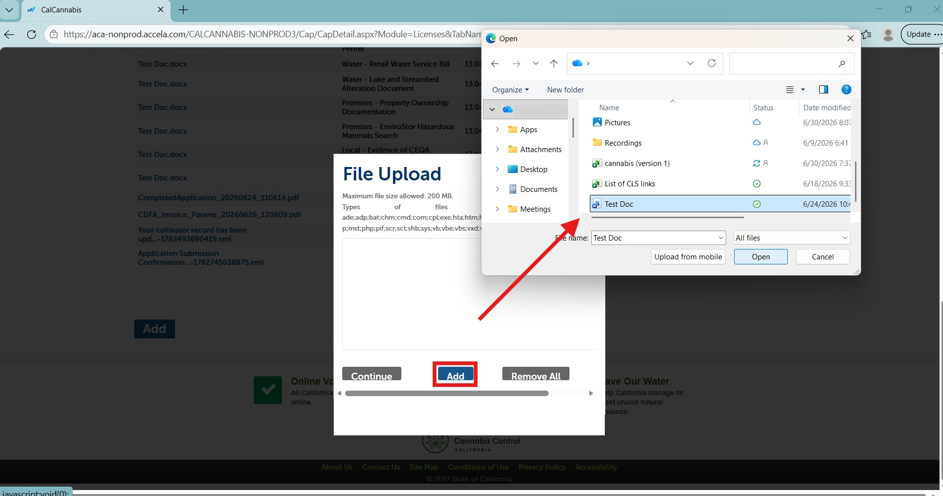Click the search magnifier icon in Open dialog
943x496 pixels.
(842, 64)
